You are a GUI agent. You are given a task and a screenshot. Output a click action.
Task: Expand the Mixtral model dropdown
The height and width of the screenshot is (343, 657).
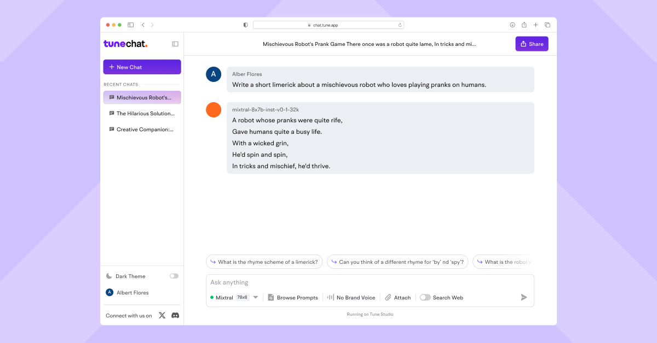pos(255,297)
